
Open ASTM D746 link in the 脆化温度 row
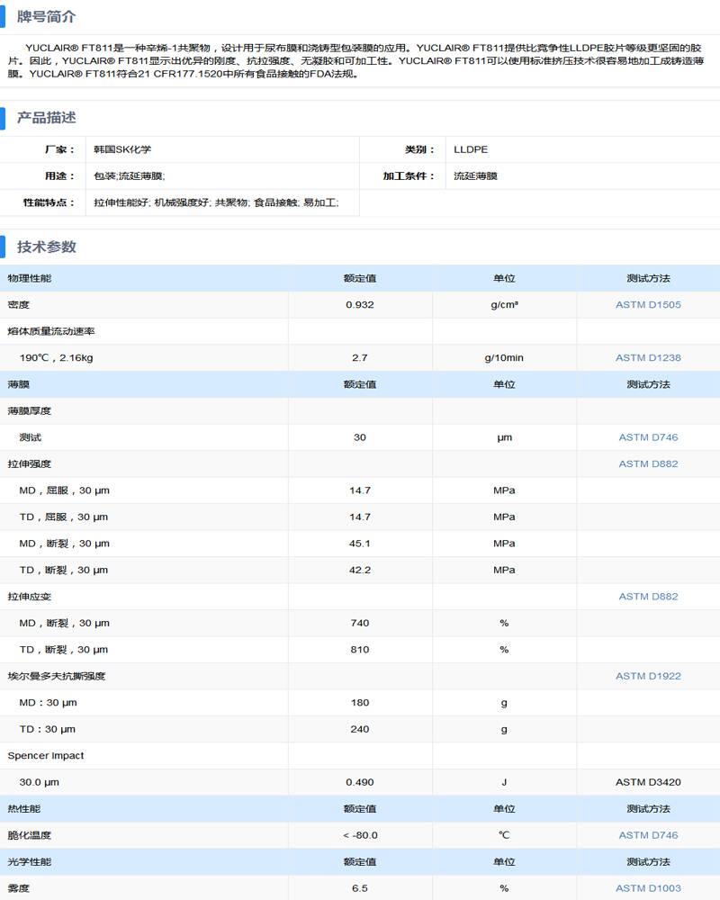coord(648,835)
